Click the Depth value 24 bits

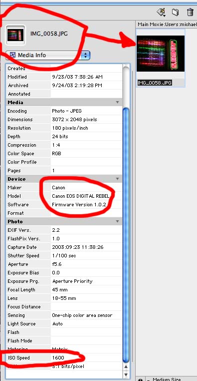60,137
